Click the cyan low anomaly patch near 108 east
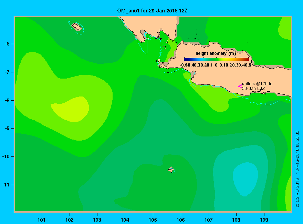Viewport: 303px width, 224px height. [x=245, y=179]
